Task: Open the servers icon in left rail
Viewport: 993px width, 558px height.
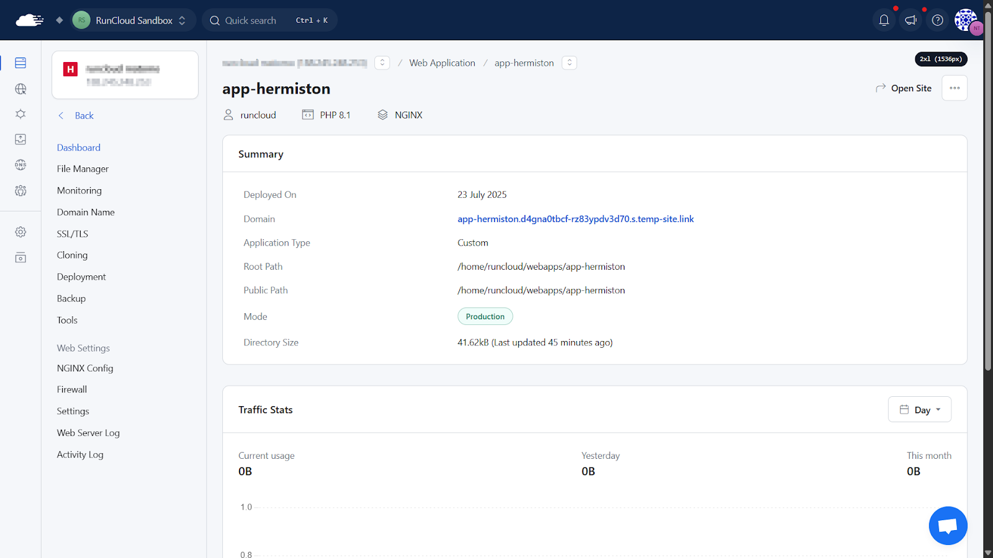Action: point(20,63)
